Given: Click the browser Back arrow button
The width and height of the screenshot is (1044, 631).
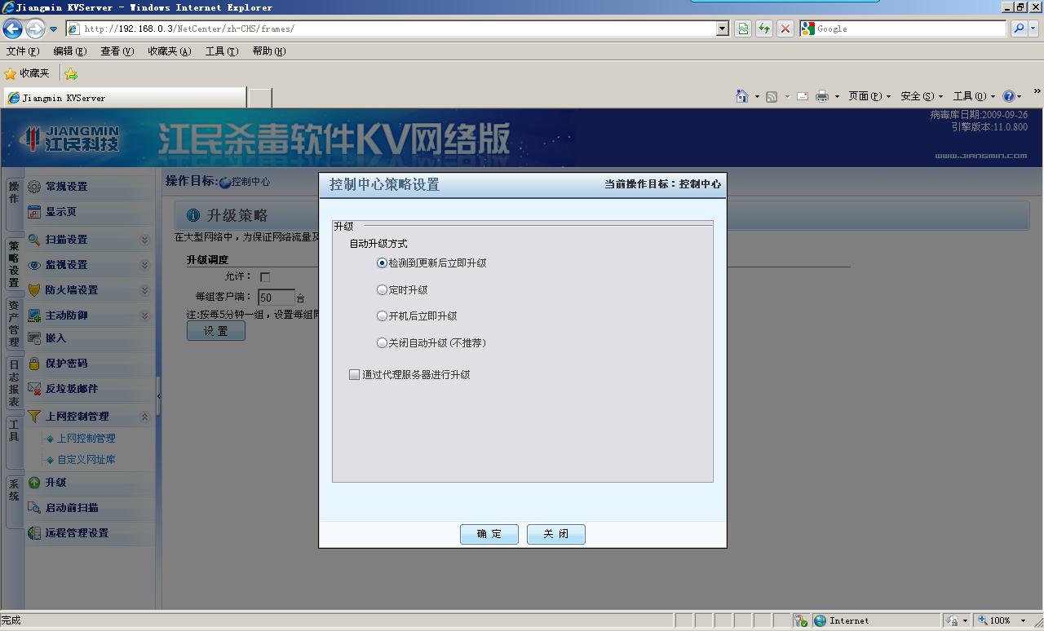Looking at the screenshot, I should pyautogui.click(x=12, y=29).
